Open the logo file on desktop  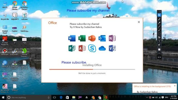24,41
